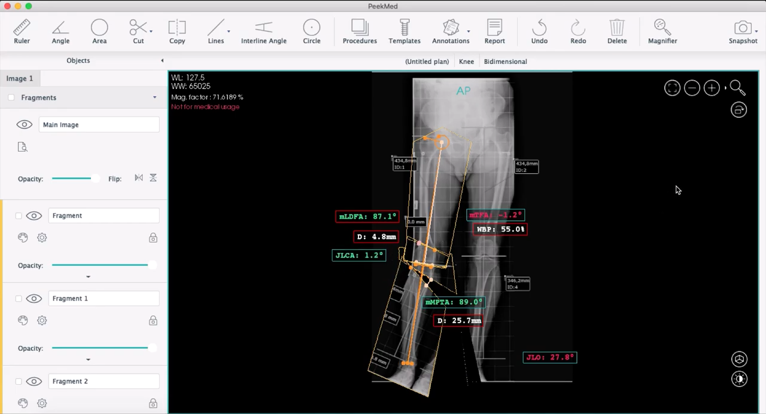Activate the Cut tool

tap(138, 32)
